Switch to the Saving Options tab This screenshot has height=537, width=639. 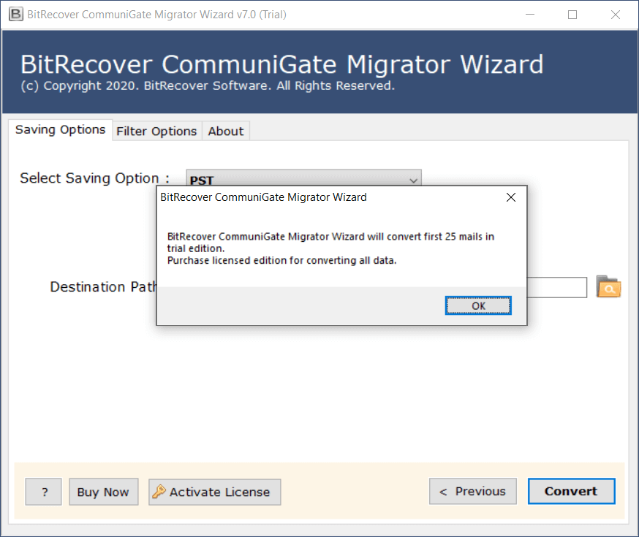(x=60, y=130)
